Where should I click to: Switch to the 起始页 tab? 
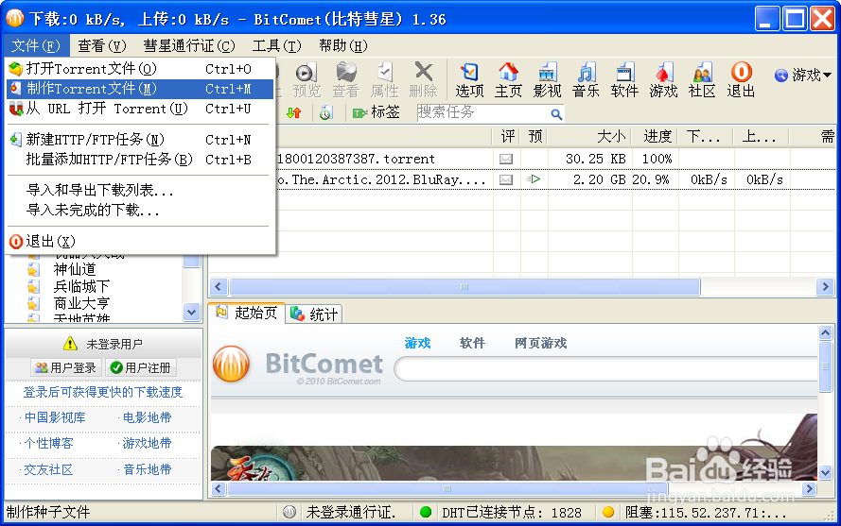click(247, 313)
